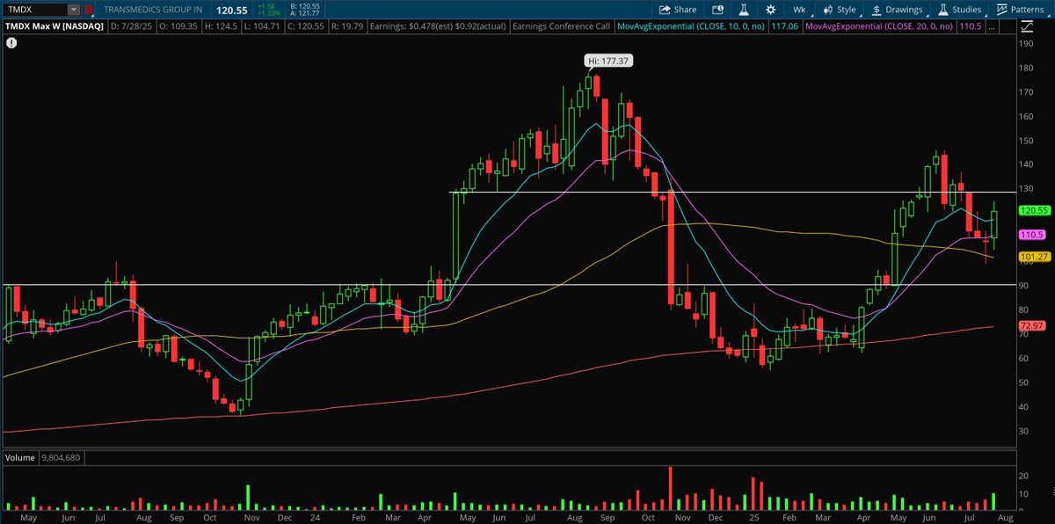Open the Patterns menu
Viewport: 1055px width, 524px height.
click(x=1020, y=10)
